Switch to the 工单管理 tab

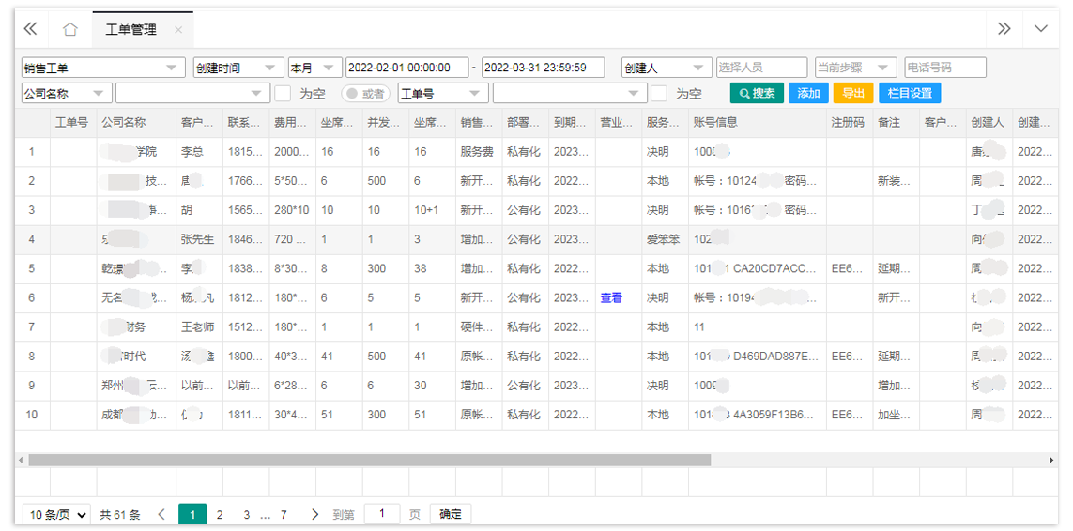[131, 30]
